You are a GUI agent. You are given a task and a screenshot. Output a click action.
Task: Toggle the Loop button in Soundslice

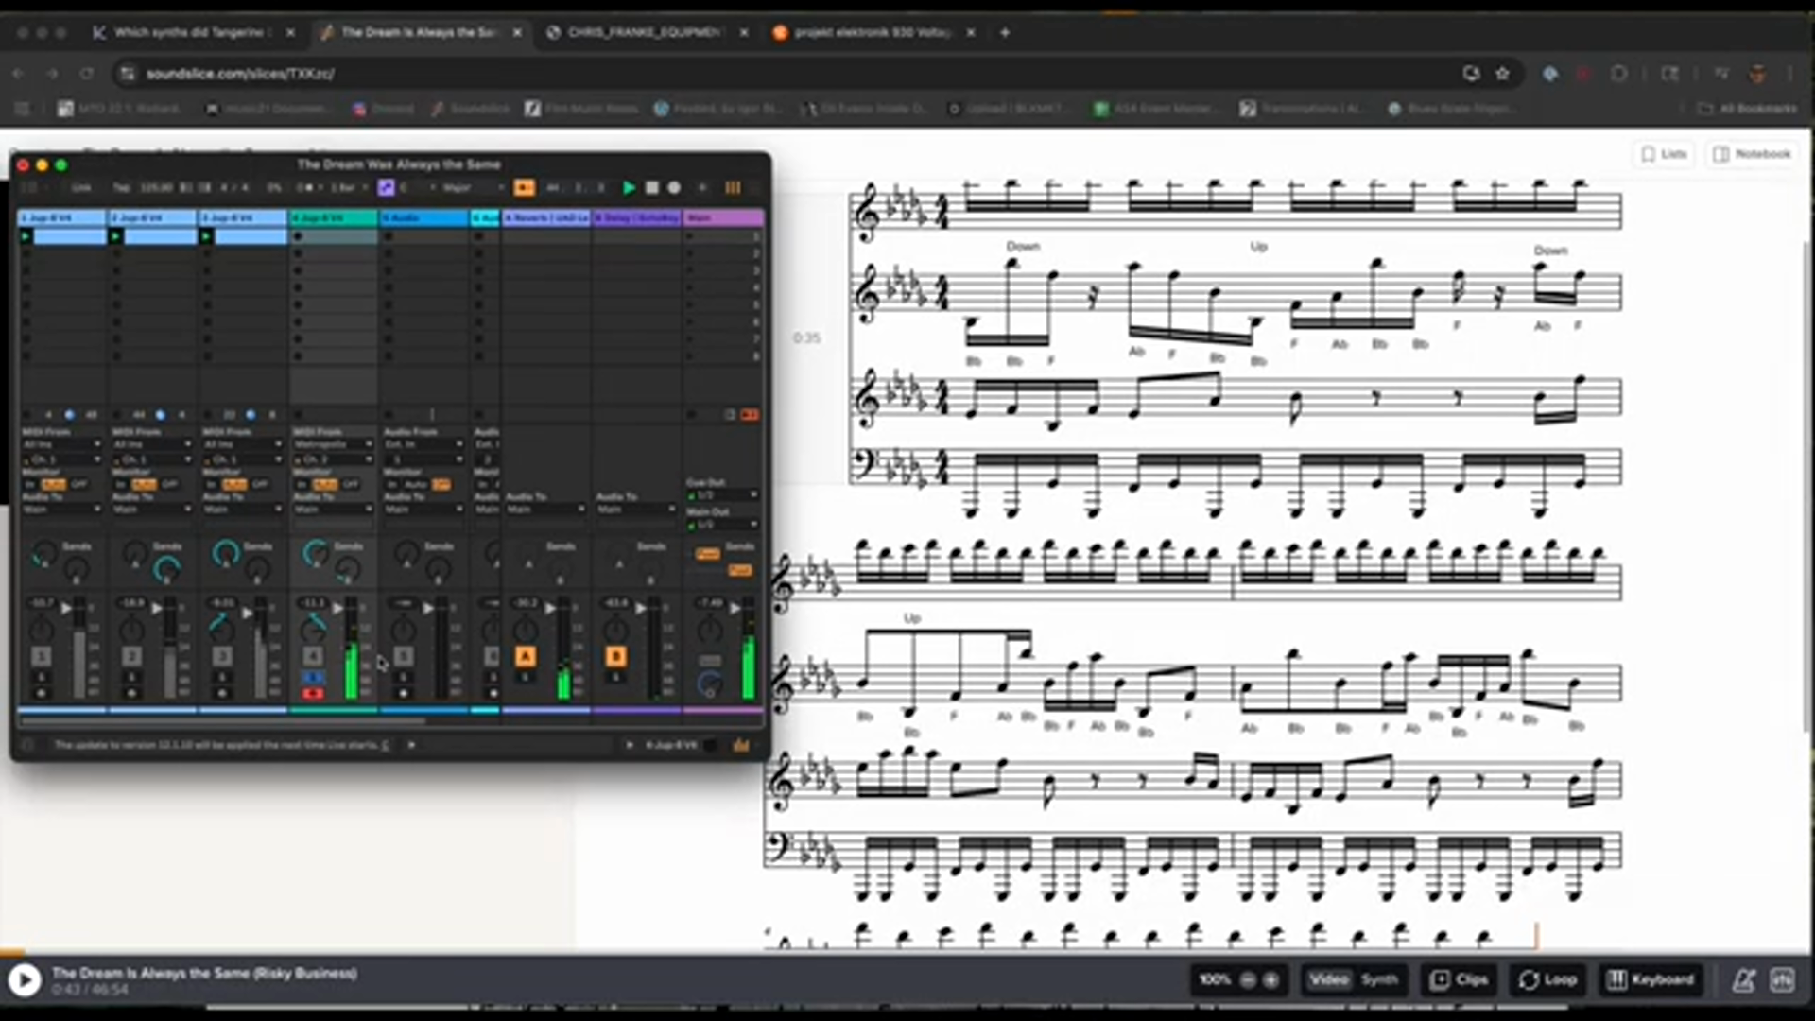pyautogui.click(x=1548, y=979)
